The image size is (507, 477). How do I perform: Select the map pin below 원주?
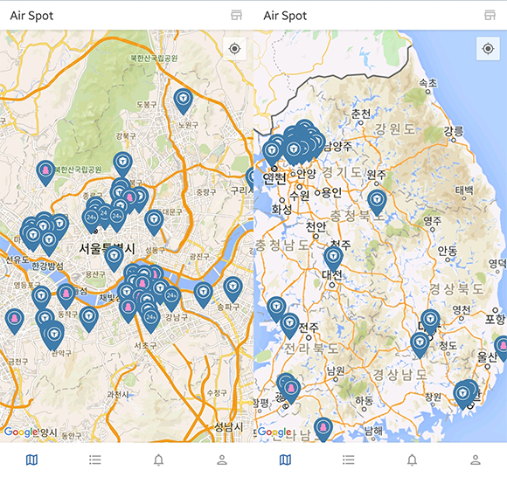click(x=377, y=202)
